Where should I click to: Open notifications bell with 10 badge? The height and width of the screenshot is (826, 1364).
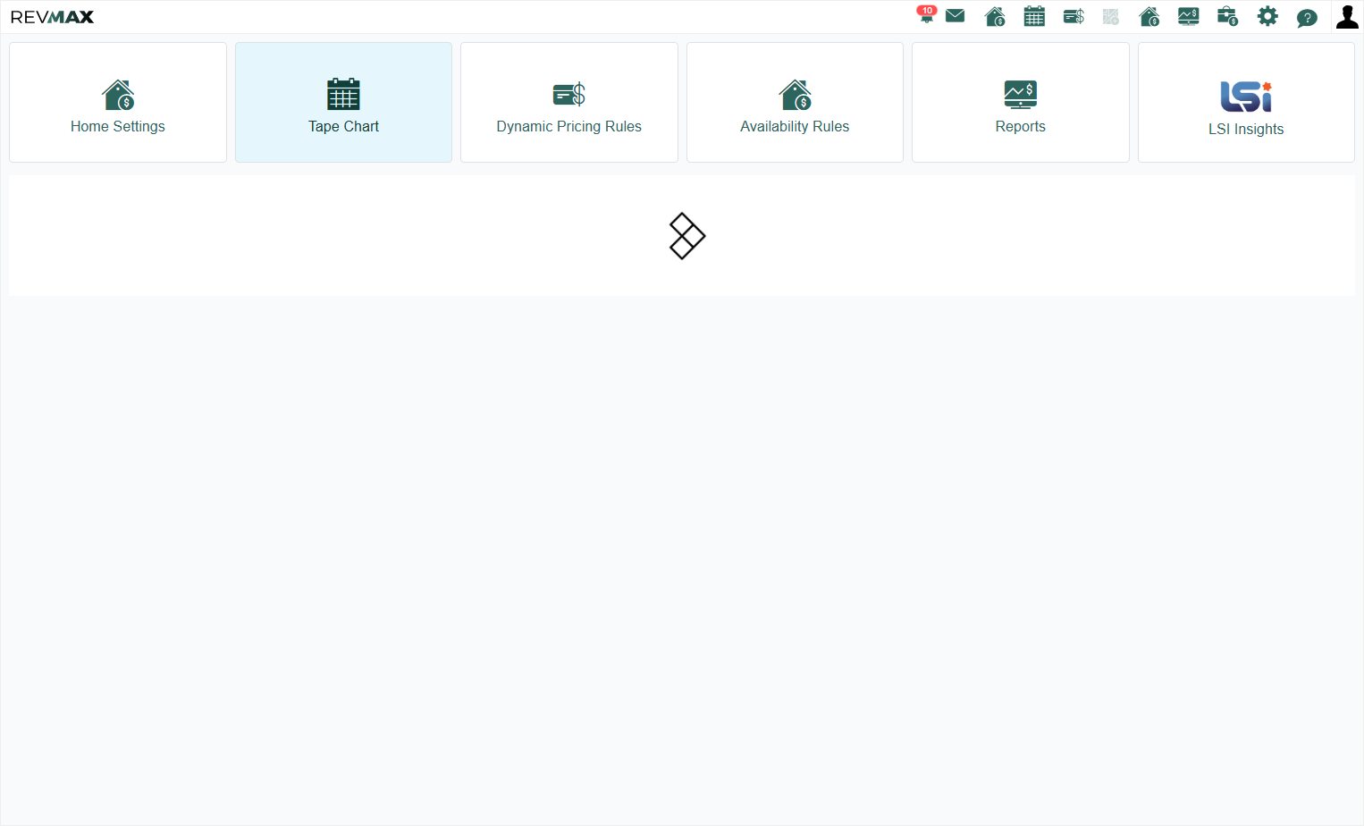(x=926, y=15)
